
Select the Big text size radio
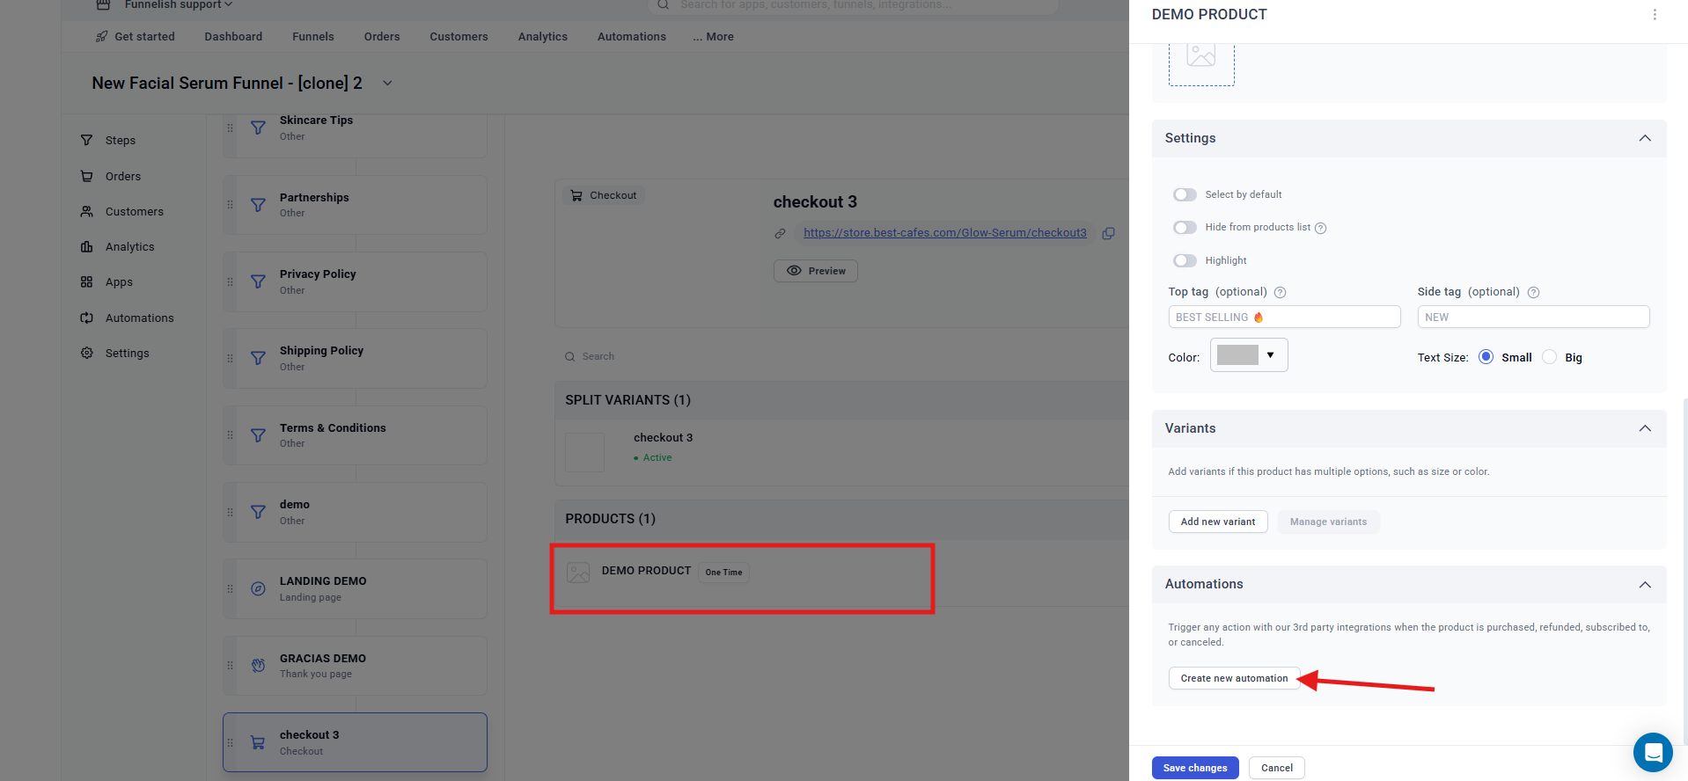(x=1550, y=357)
